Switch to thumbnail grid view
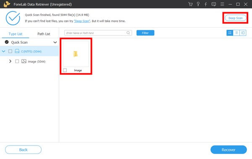 click(x=230, y=33)
